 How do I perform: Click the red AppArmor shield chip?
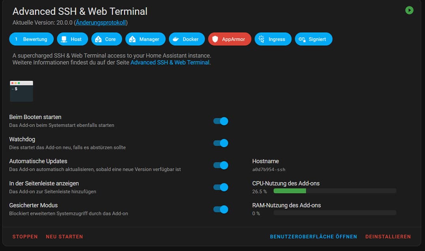point(229,39)
